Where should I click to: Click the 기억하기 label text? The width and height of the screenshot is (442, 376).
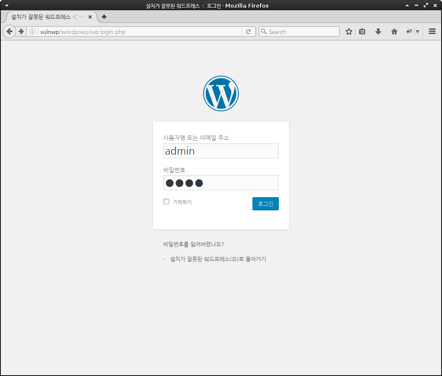pos(182,202)
